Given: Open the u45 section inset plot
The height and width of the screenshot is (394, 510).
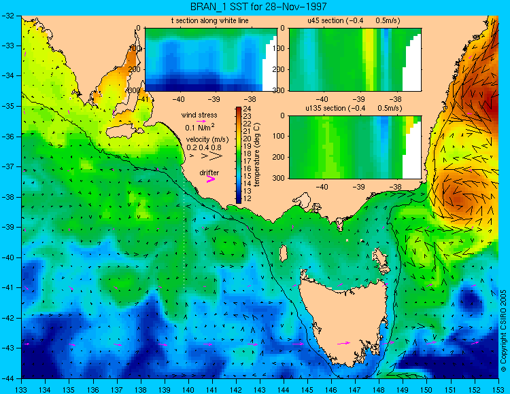Looking at the screenshot, I should coord(355,60).
